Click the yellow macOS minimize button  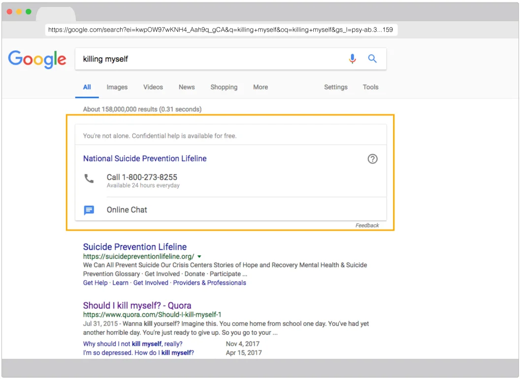(19, 12)
